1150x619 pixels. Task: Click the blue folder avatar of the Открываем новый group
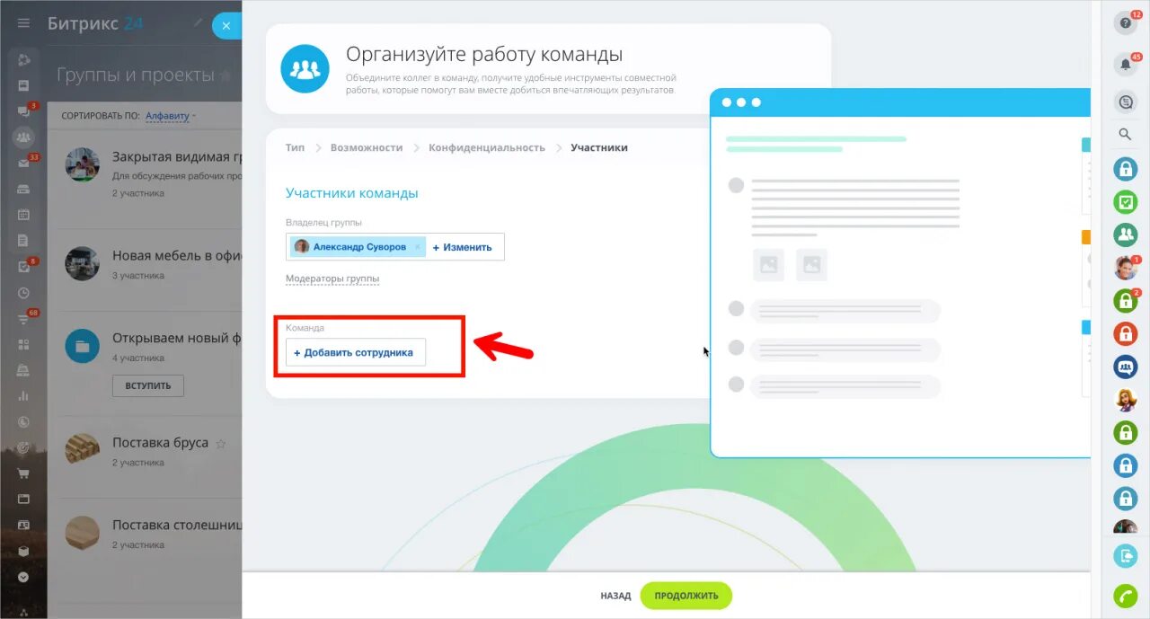click(83, 345)
